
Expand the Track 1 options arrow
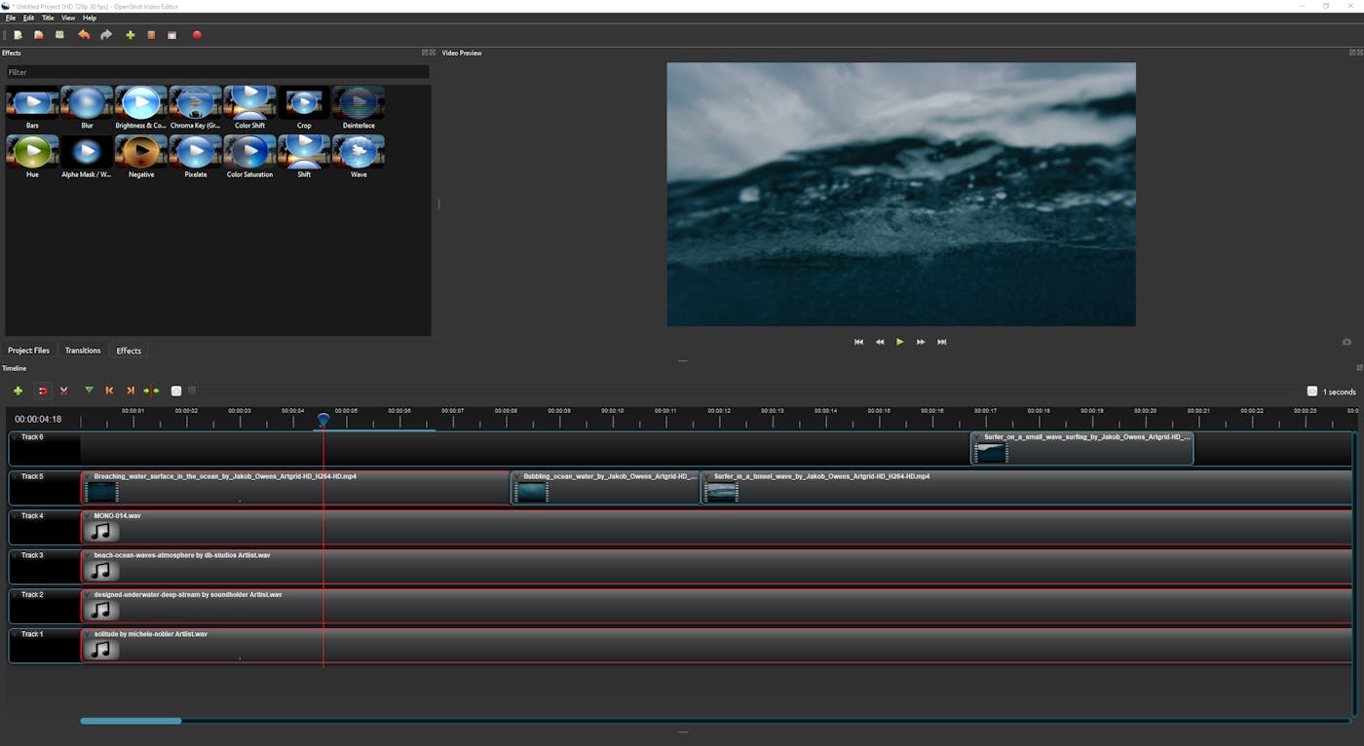tap(16, 635)
